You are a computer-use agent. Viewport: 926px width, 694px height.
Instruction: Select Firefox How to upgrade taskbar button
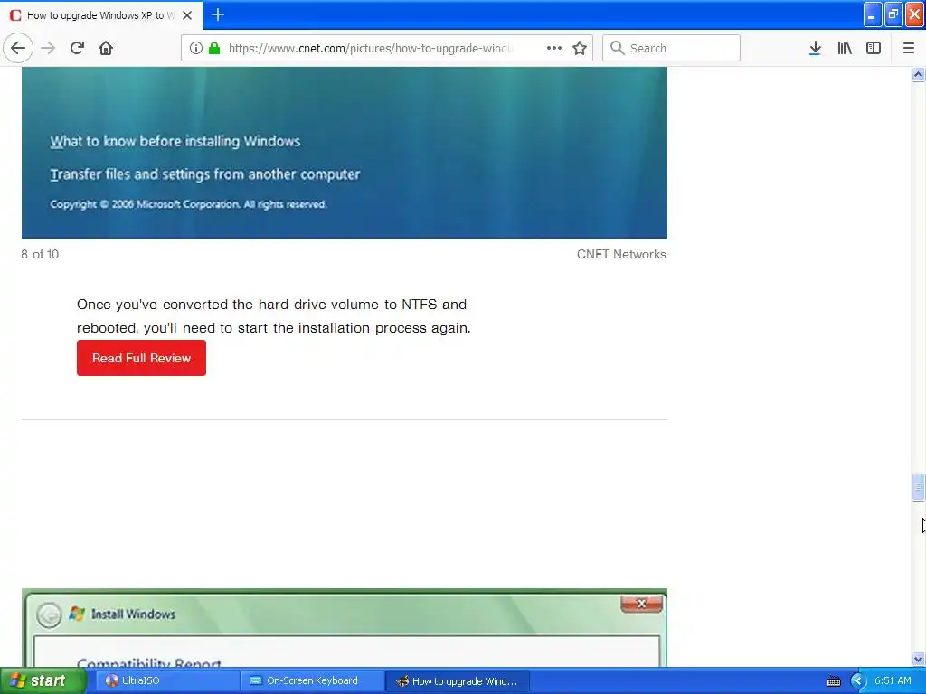458,680
